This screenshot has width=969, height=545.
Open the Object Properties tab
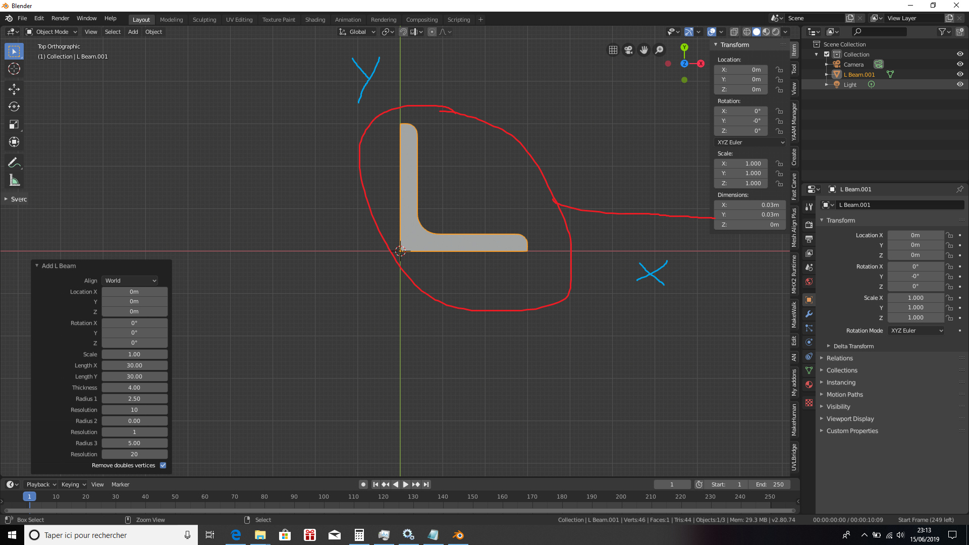pos(809,300)
